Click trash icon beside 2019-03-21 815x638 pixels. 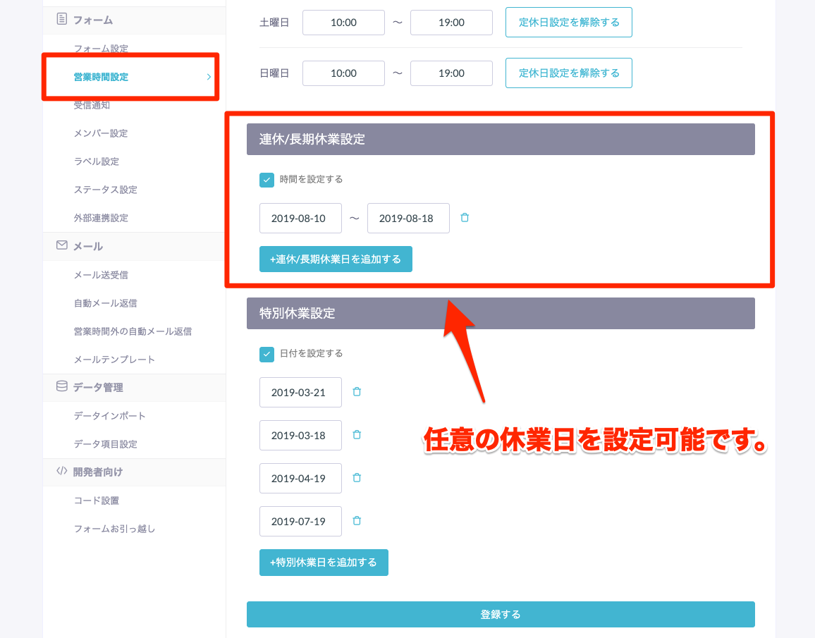pos(357,392)
